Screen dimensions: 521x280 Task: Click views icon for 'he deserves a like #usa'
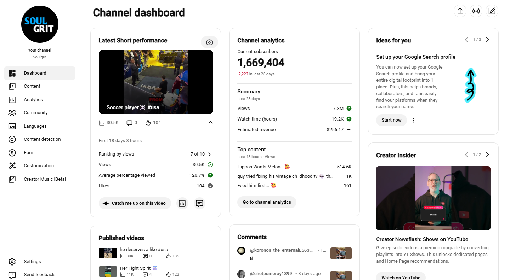point(122,256)
